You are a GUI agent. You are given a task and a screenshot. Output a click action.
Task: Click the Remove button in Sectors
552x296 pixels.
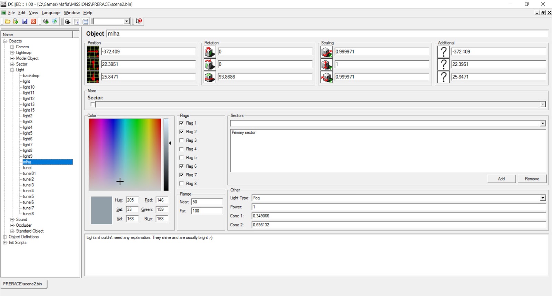pos(532,179)
